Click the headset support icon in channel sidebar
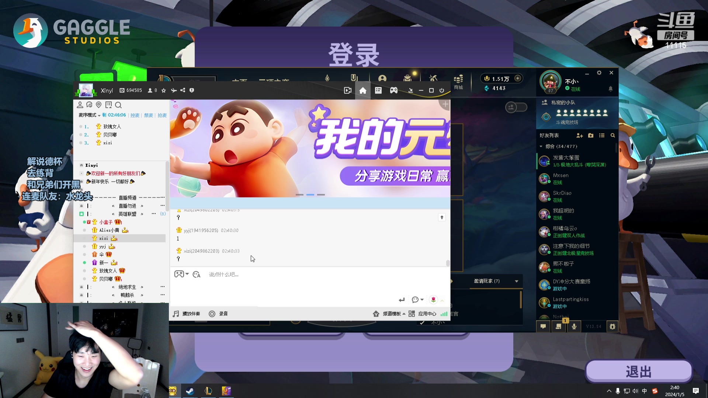The height and width of the screenshot is (398, 708). point(89,105)
